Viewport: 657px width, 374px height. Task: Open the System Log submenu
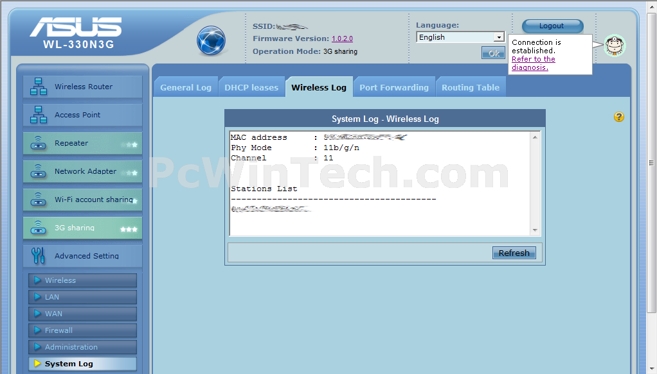click(82, 364)
